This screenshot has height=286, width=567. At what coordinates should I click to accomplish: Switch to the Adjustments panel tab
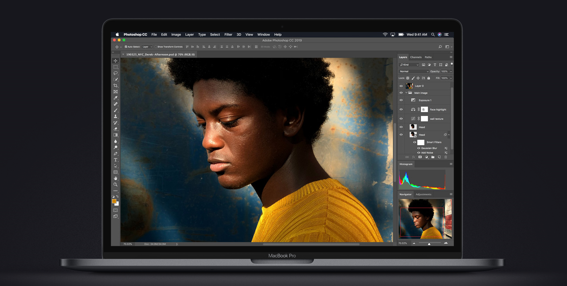tap(423, 194)
